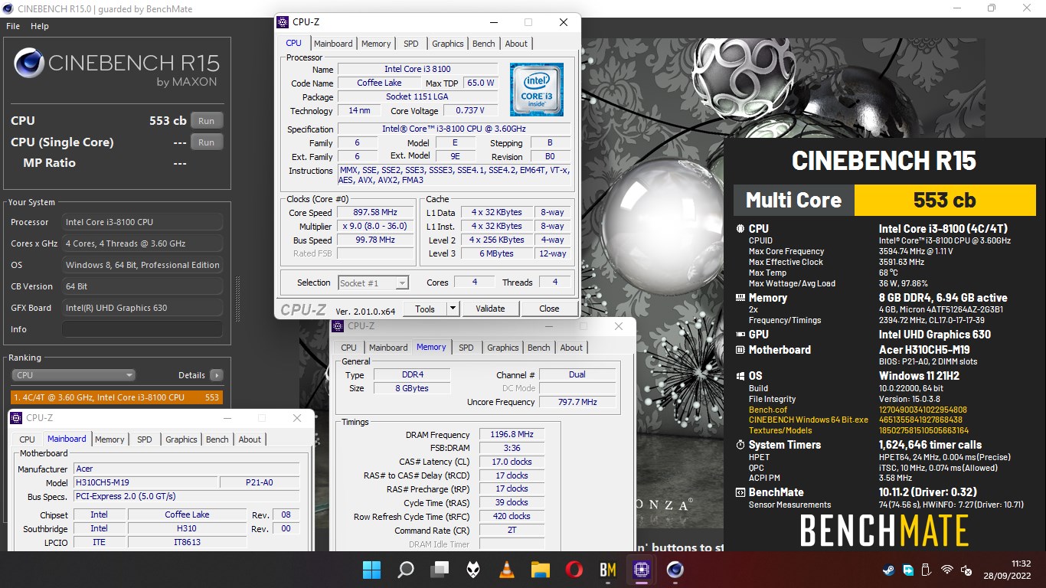Open SPD tab in bottom-left CPU-Z window

coord(145,439)
